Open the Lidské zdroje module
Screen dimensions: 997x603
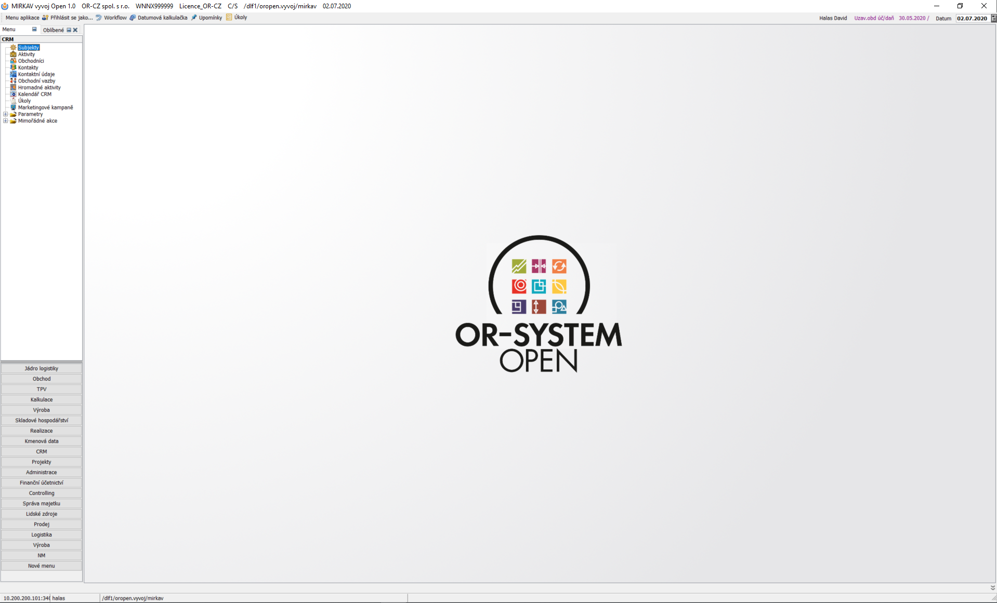pyautogui.click(x=42, y=514)
